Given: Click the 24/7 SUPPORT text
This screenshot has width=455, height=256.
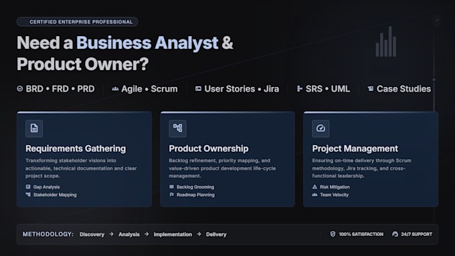Looking at the screenshot, I should (x=416, y=234).
